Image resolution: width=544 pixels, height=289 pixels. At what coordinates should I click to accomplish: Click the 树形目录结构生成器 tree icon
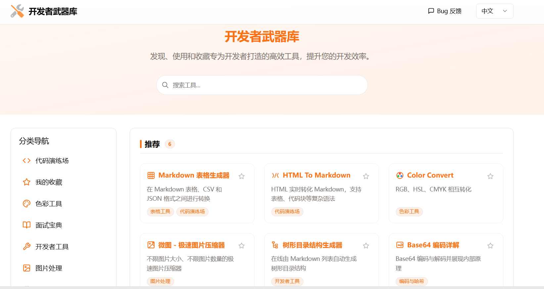click(x=275, y=245)
